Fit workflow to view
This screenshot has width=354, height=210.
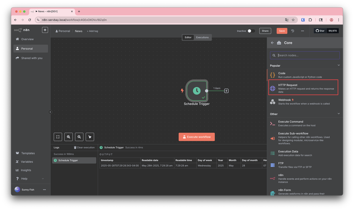click(58, 137)
